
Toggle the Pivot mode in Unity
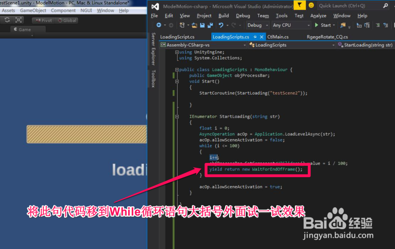click(x=46, y=20)
